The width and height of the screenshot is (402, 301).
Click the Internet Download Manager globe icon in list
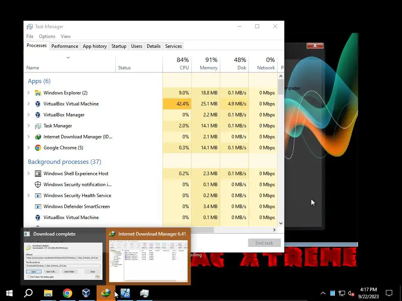[x=38, y=137]
